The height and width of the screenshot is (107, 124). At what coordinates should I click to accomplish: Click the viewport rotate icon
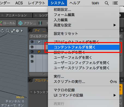tap(2, 31)
